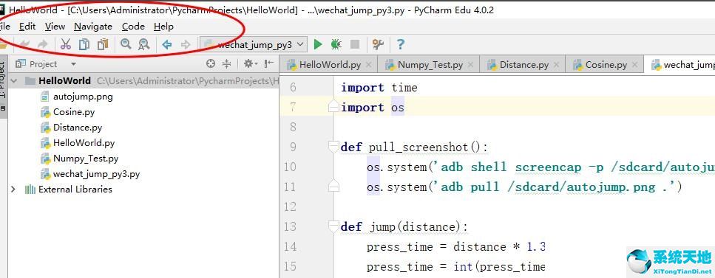
Task: Click the fold end marker at line 11
Action: pyautogui.click(x=333, y=186)
